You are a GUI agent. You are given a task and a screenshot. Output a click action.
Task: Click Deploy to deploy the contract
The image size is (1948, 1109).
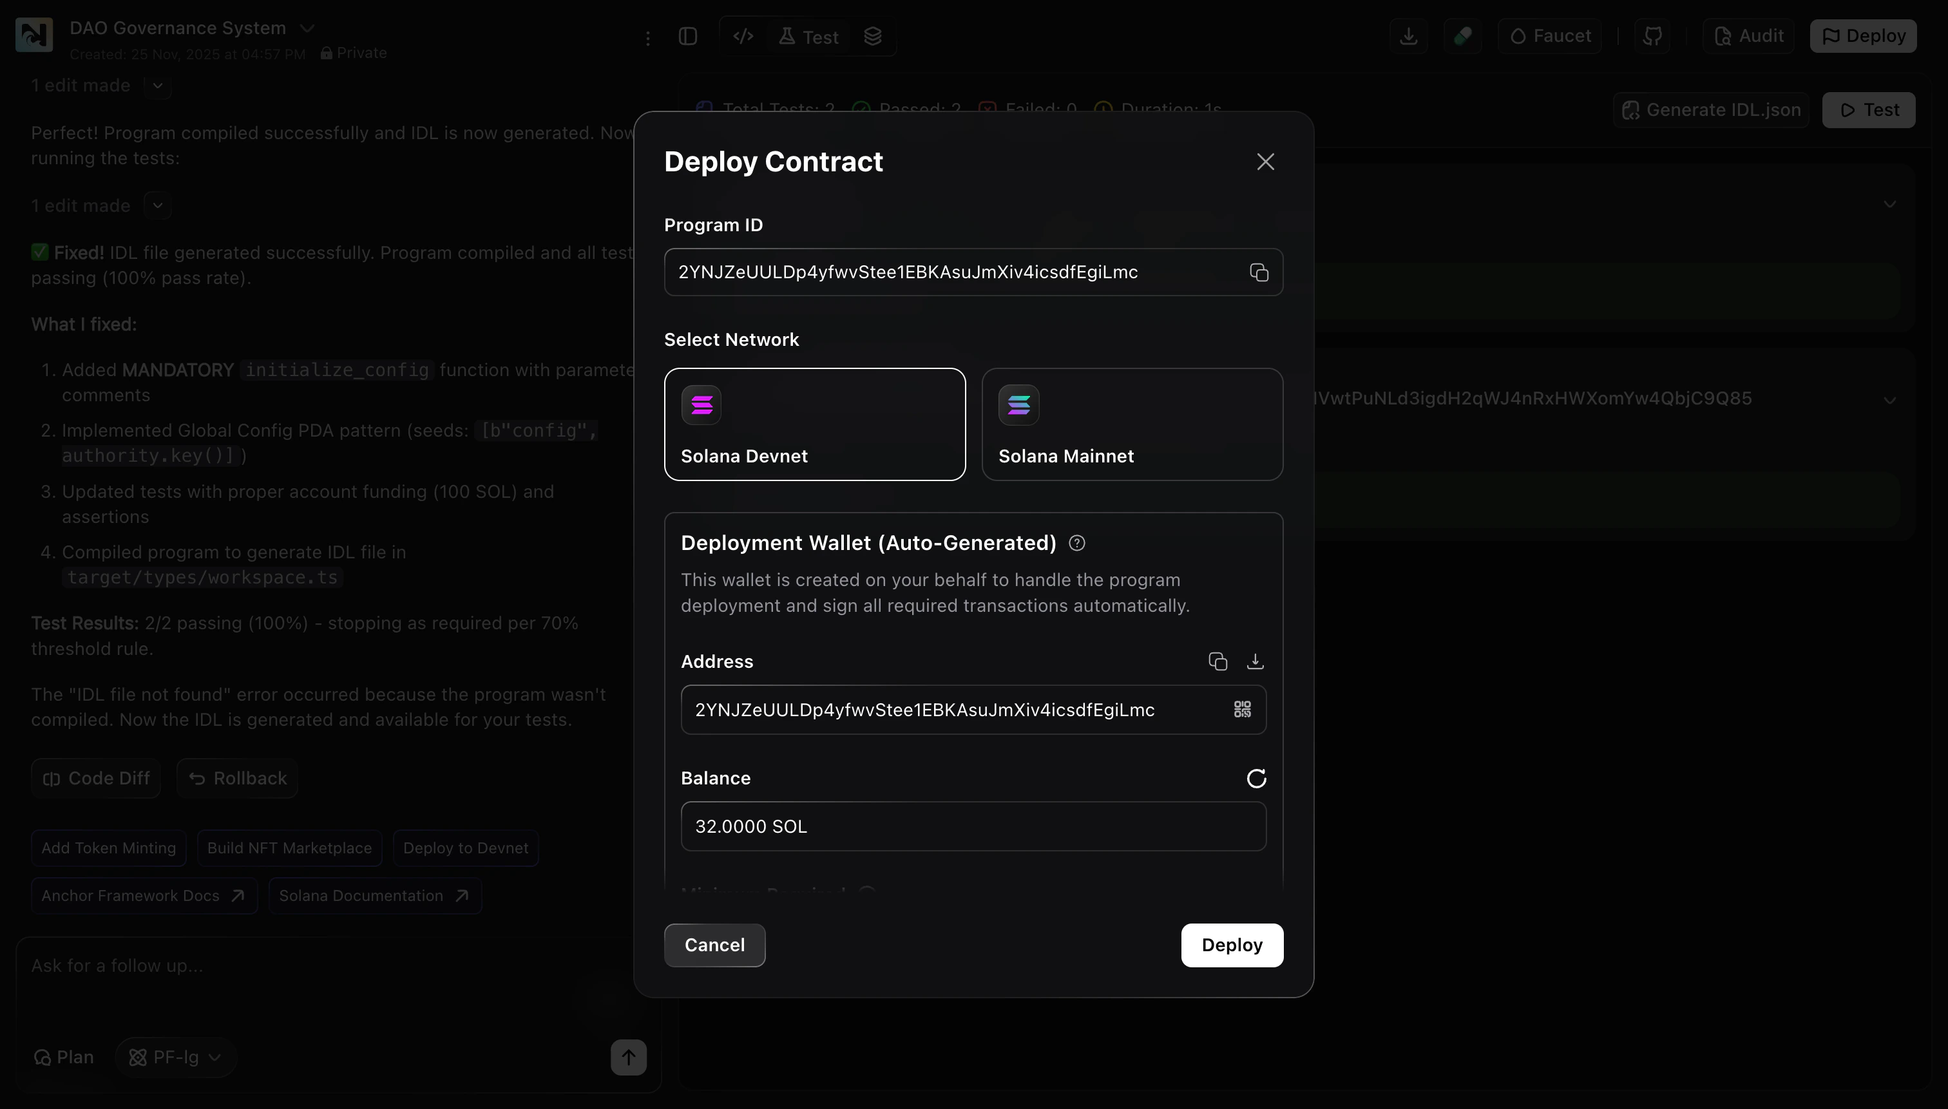click(x=1230, y=945)
